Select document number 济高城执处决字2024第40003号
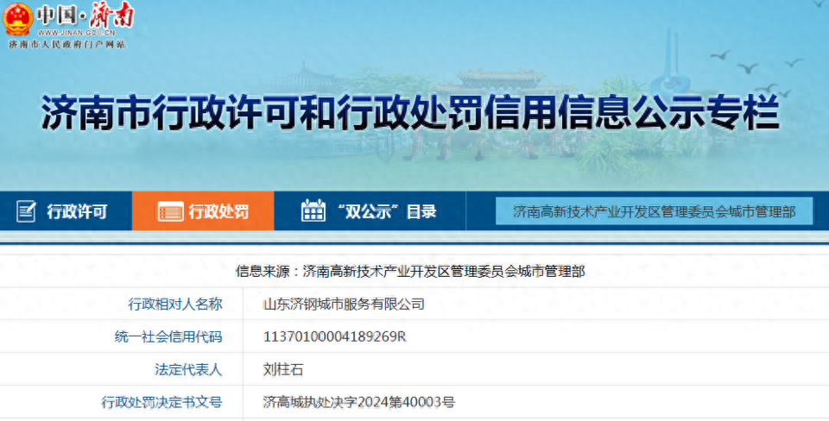 [358, 402]
